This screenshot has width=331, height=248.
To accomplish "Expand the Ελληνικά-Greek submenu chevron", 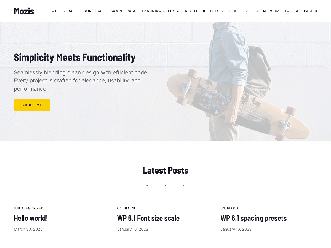I will click(x=178, y=11).
